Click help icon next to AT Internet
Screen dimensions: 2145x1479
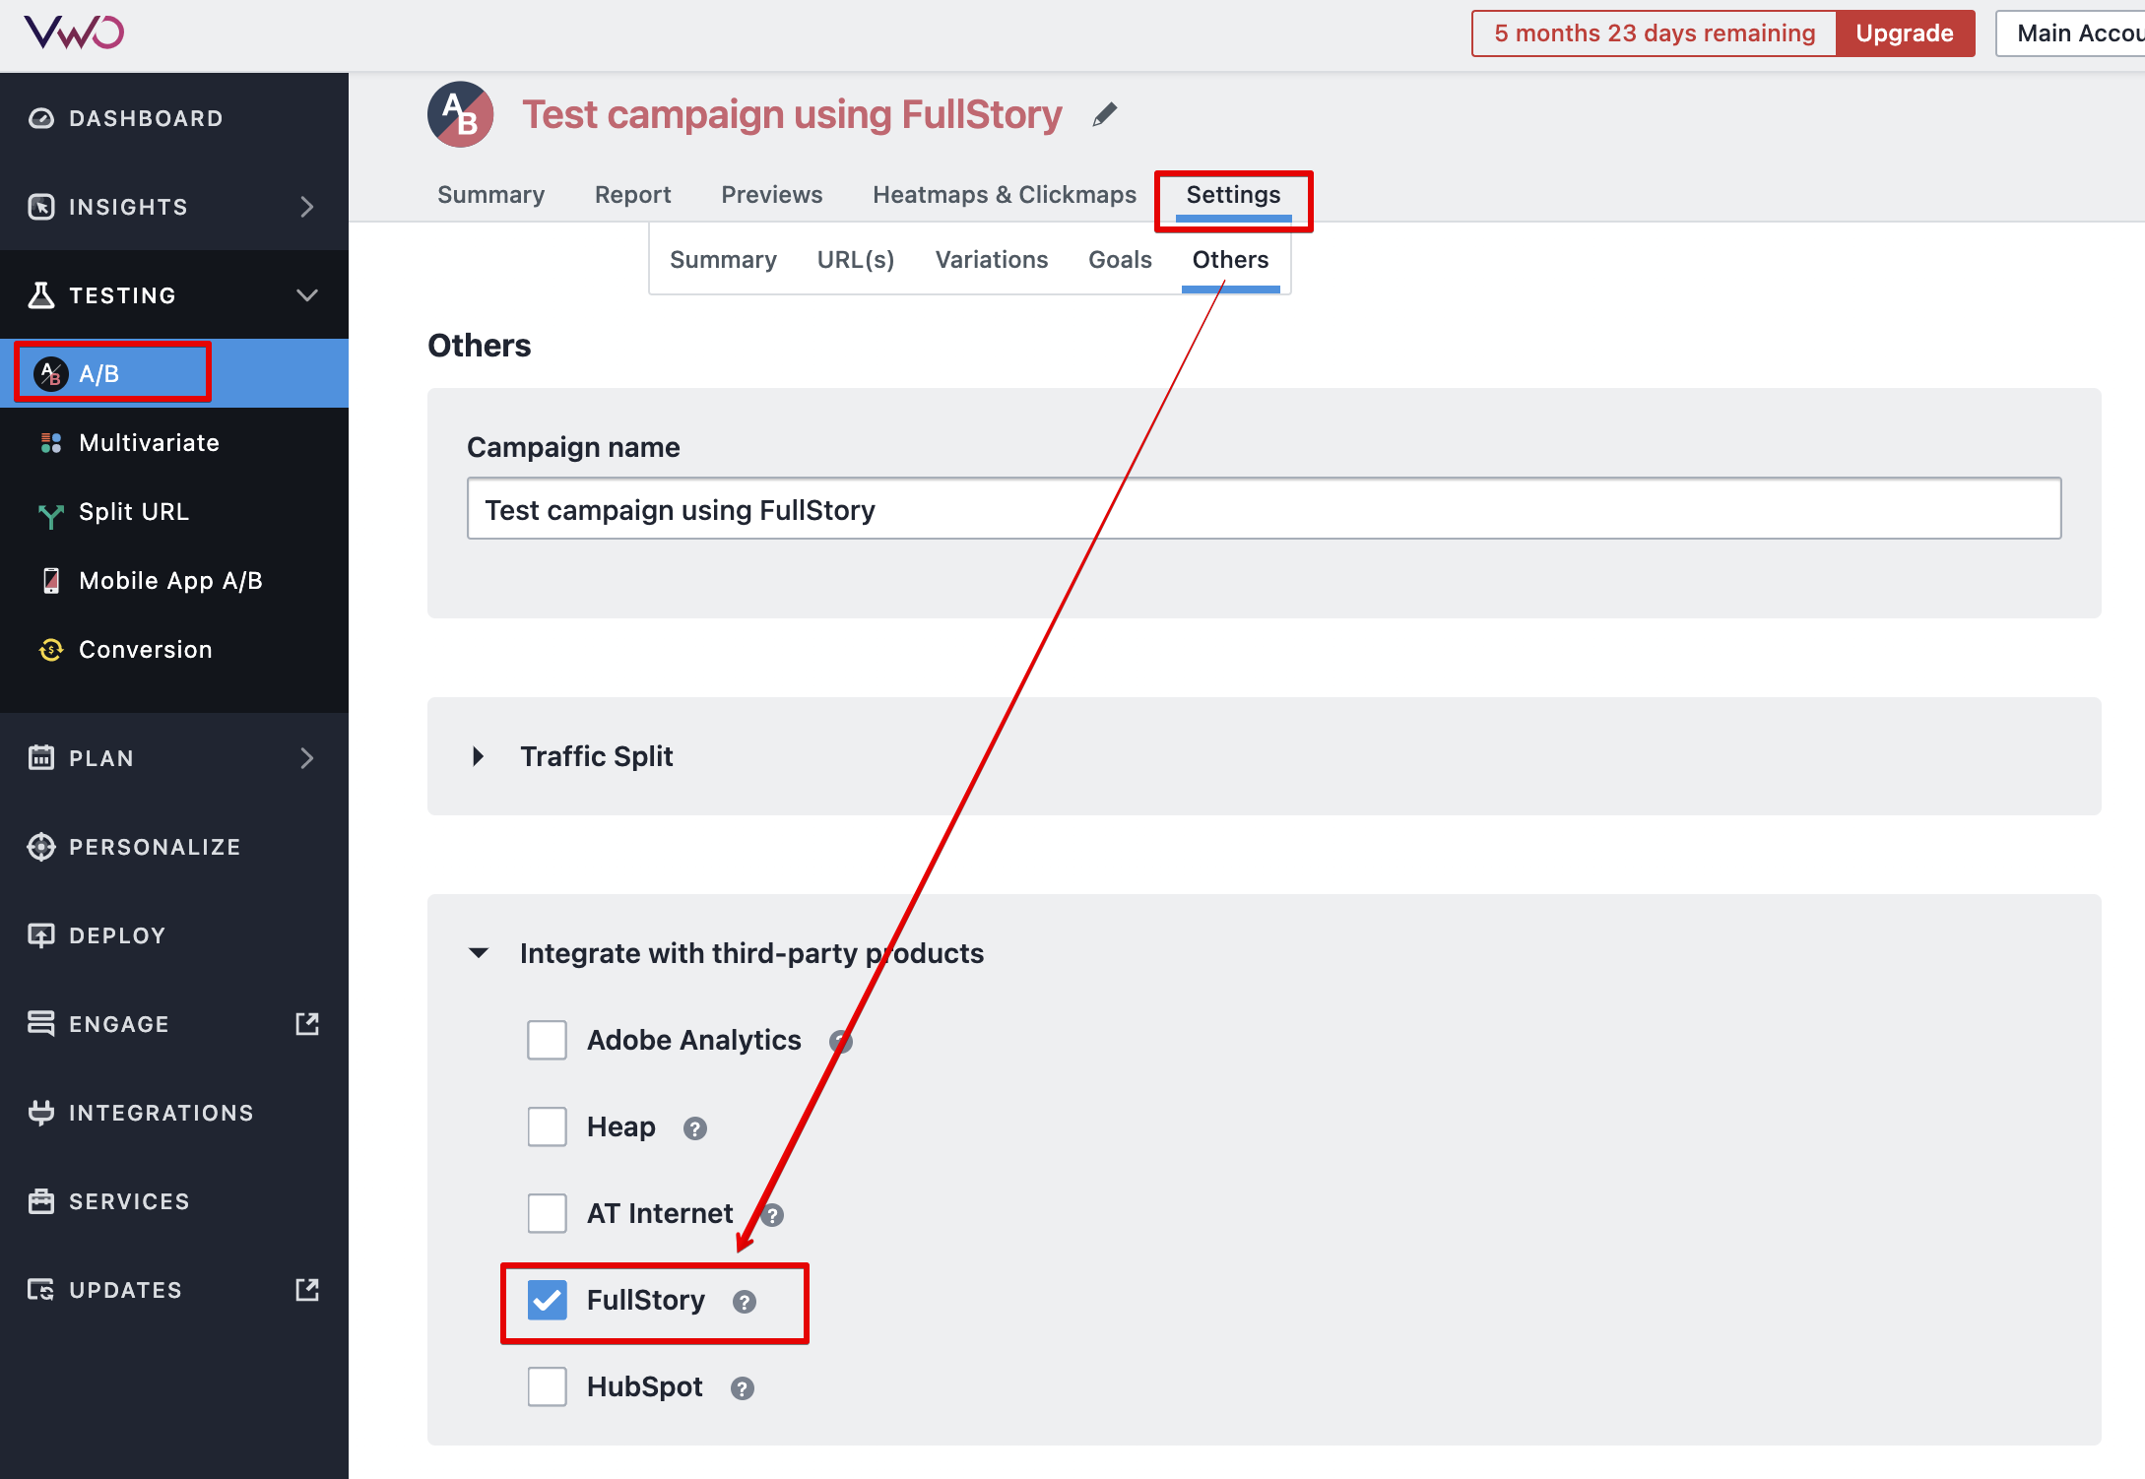click(772, 1215)
